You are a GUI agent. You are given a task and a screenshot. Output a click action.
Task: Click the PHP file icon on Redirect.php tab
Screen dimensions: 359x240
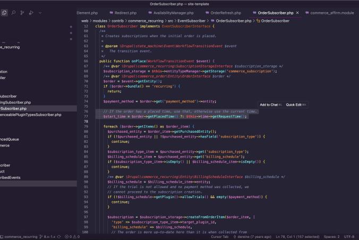[x=112, y=13]
